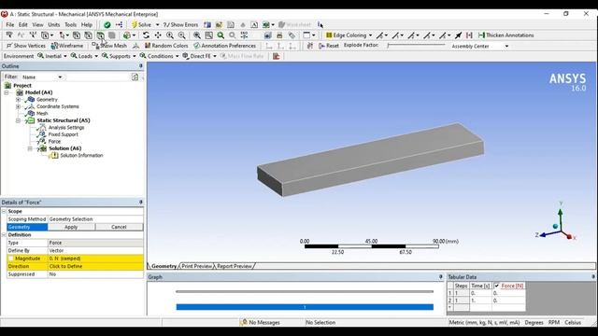Activate the Pan view tool

[158, 35]
